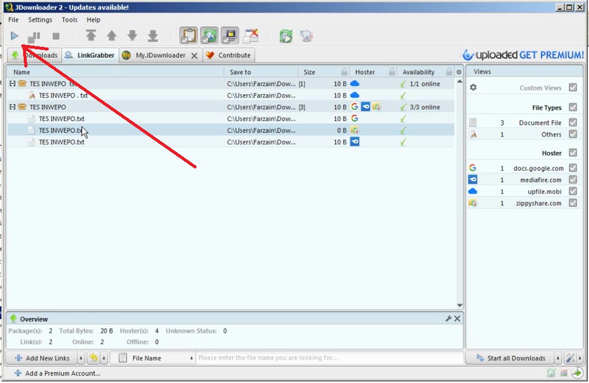Click Add a Premium Account link
This screenshot has height=383, width=589.
[x=57, y=373]
